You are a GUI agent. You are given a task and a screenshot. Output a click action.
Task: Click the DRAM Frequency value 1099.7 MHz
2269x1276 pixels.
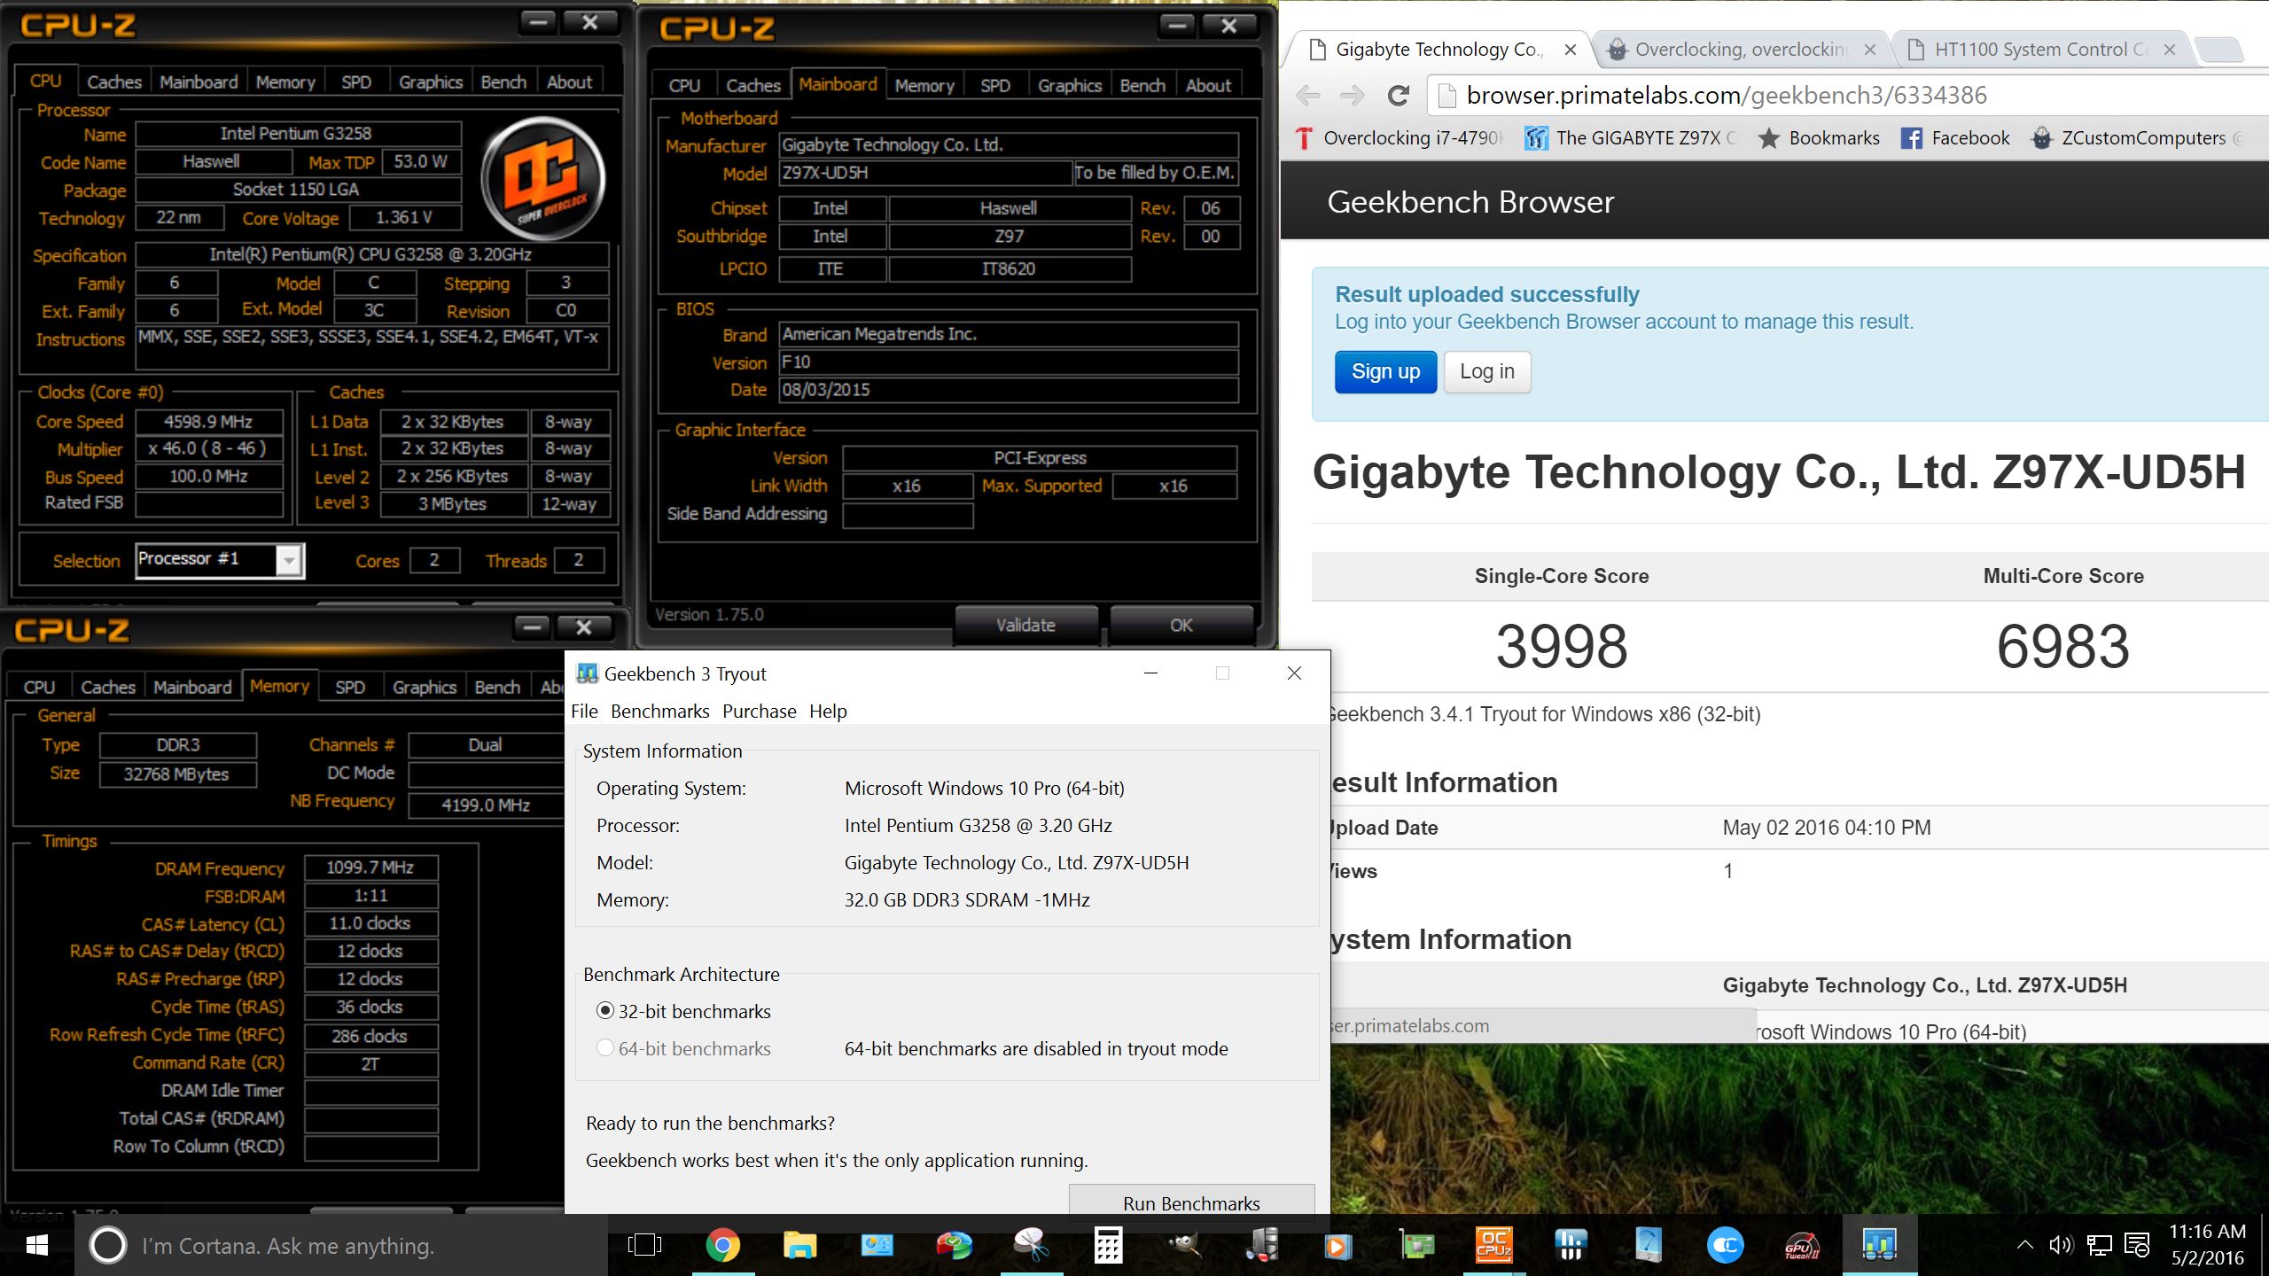(x=370, y=868)
